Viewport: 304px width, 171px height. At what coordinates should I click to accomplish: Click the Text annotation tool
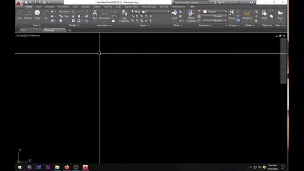coord(95,15)
